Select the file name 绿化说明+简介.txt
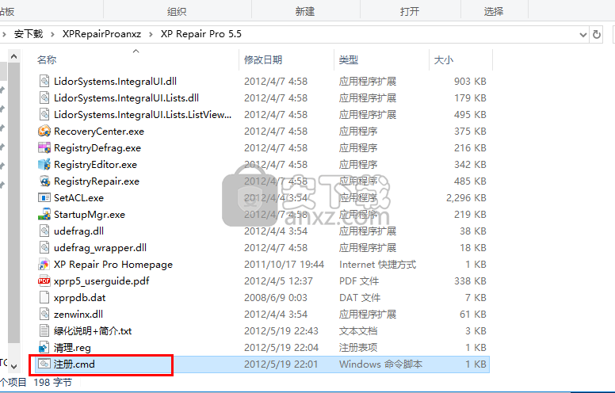Image resolution: width=615 pixels, height=393 pixels. [93, 331]
